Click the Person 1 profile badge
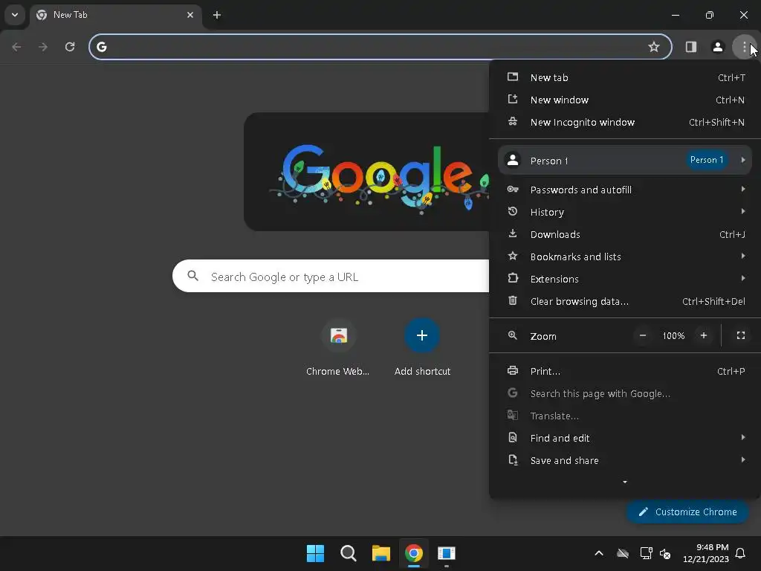Image resolution: width=761 pixels, height=571 pixels. [x=707, y=160]
